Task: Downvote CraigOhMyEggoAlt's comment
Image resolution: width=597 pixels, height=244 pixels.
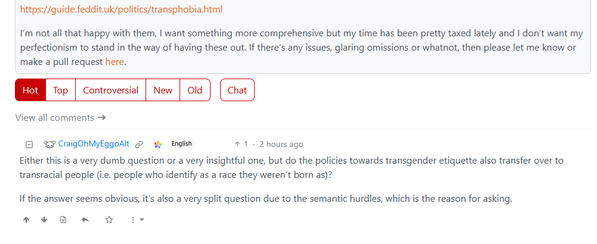Action: pos(44,220)
